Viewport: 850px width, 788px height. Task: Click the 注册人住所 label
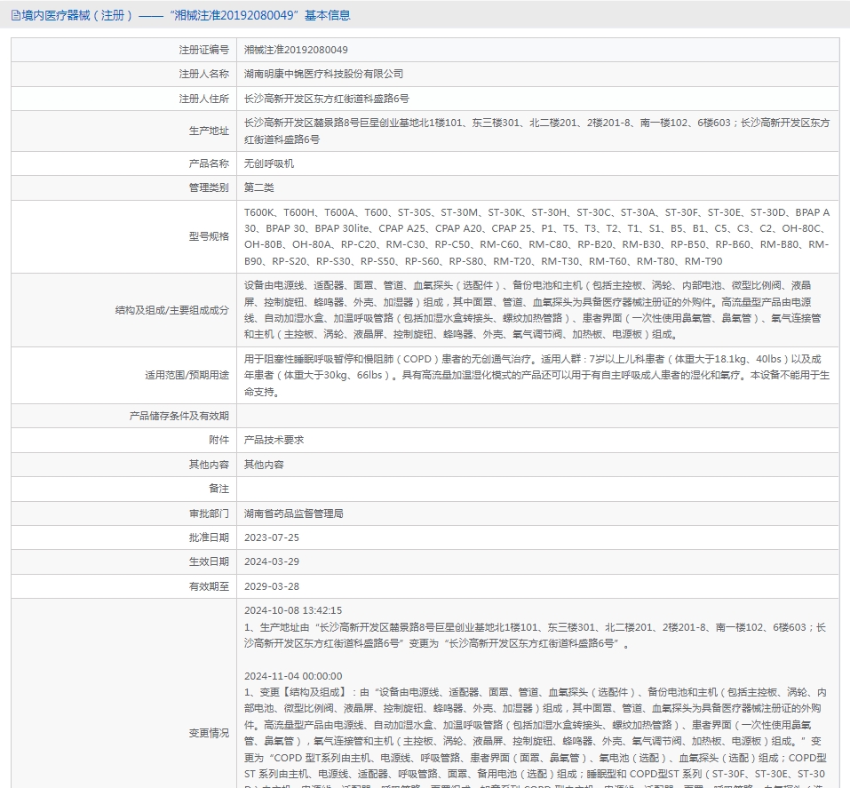tap(203, 99)
